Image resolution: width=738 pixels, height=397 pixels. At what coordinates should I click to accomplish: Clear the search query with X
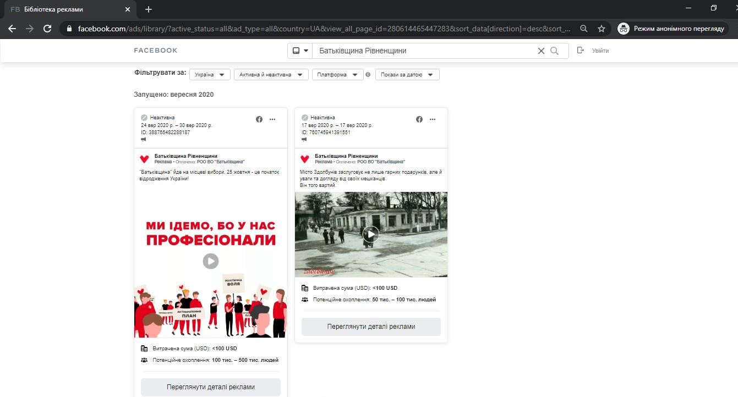pos(541,51)
